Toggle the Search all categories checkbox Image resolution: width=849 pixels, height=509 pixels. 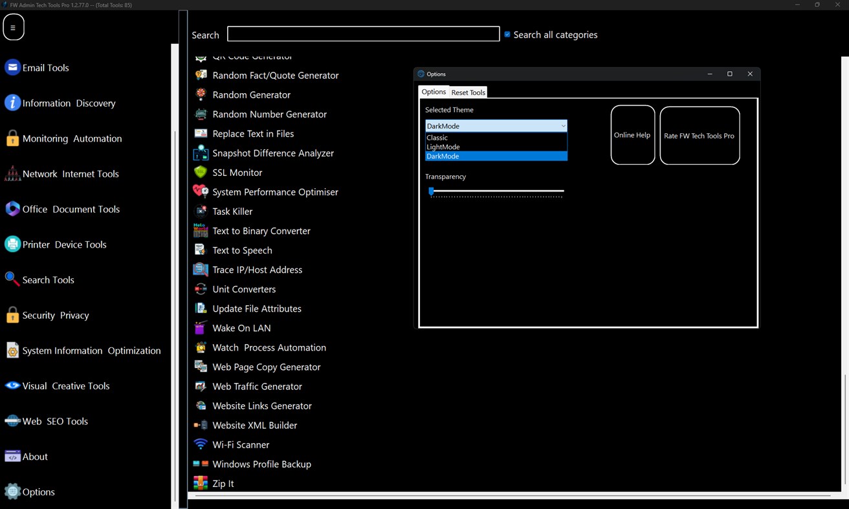pyautogui.click(x=507, y=34)
